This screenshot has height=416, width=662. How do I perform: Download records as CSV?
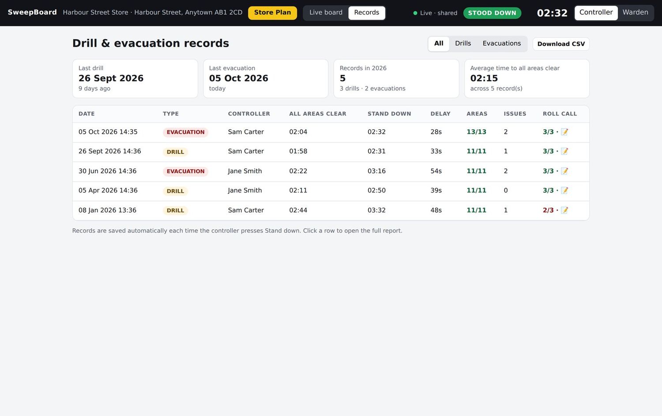pos(561,44)
